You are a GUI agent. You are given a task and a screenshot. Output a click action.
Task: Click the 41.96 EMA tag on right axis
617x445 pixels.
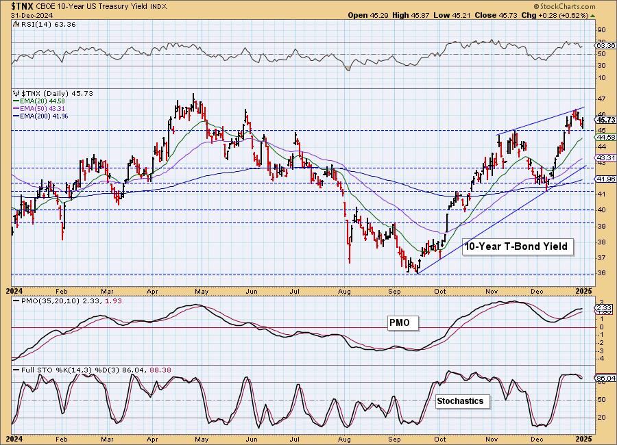coord(605,179)
